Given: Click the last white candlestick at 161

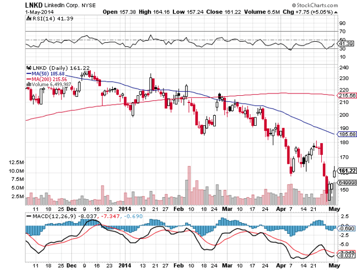Looking at the screenshot, I should point(334,174).
